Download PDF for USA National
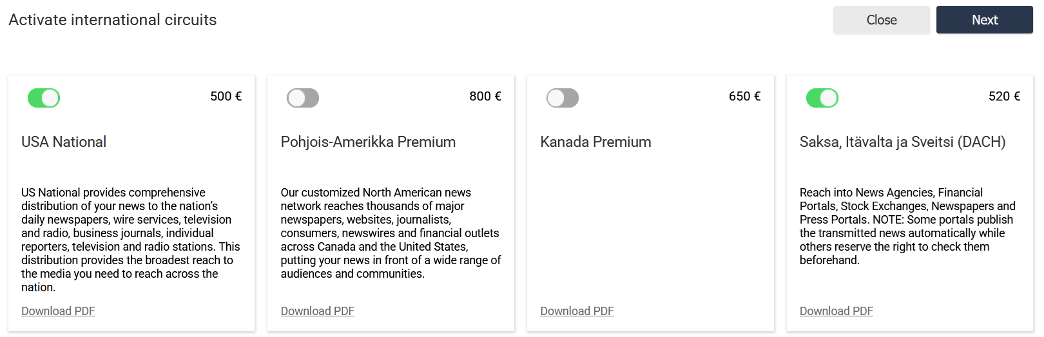Viewport: 1044px width, 337px height. click(58, 311)
